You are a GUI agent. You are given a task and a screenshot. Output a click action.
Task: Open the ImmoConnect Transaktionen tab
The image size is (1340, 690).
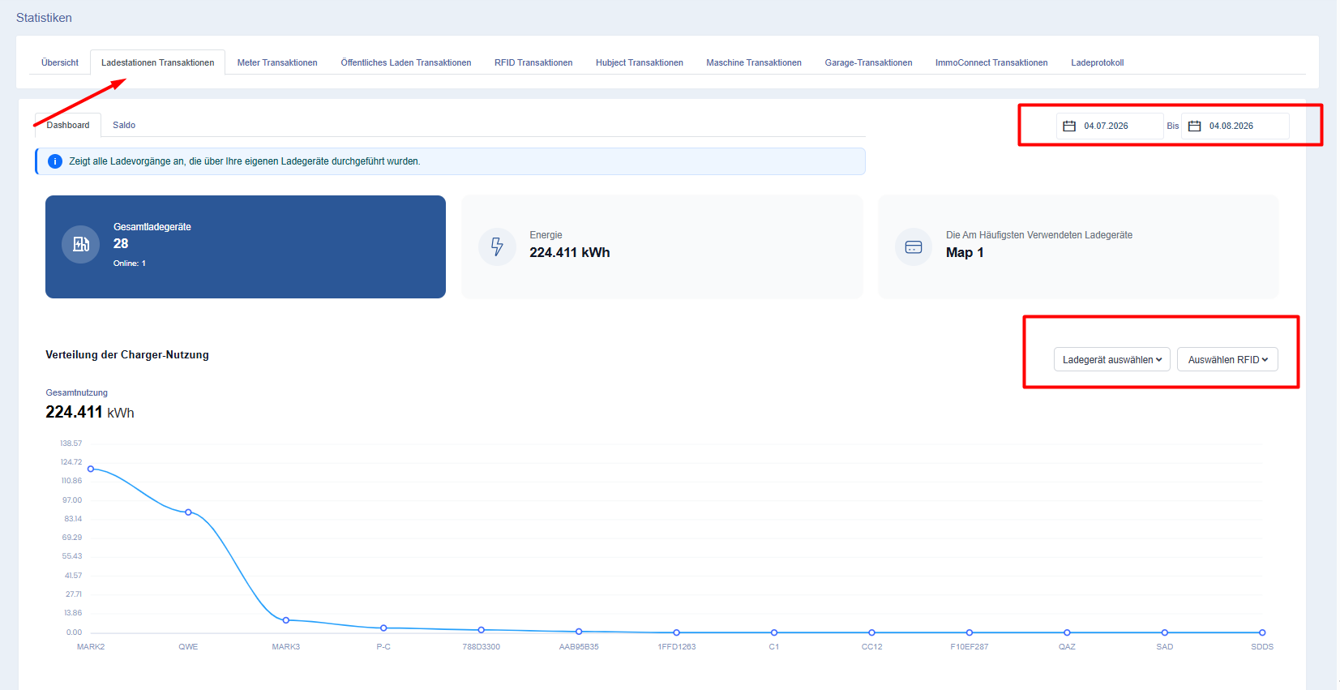(991, 62)
